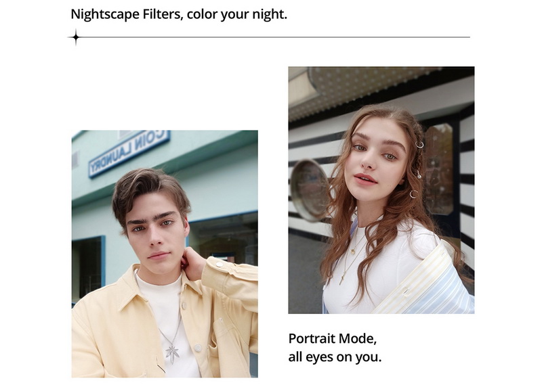This screenshot has height=389, width=542.
Task: Click the "all eyes on you." text line
Action: tap(335, 357)
